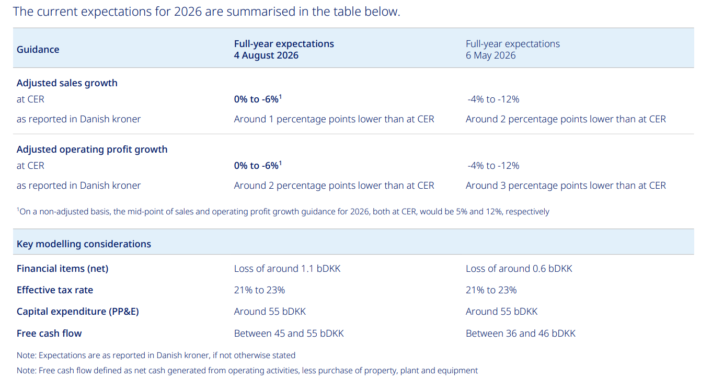Click Between 45 and 55 bDKK value
Viewport: 712px width, 390px height.
(289, 334)
